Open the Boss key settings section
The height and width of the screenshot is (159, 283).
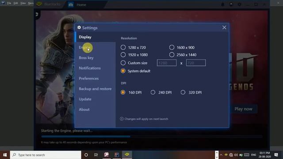(x=86, y=58)
